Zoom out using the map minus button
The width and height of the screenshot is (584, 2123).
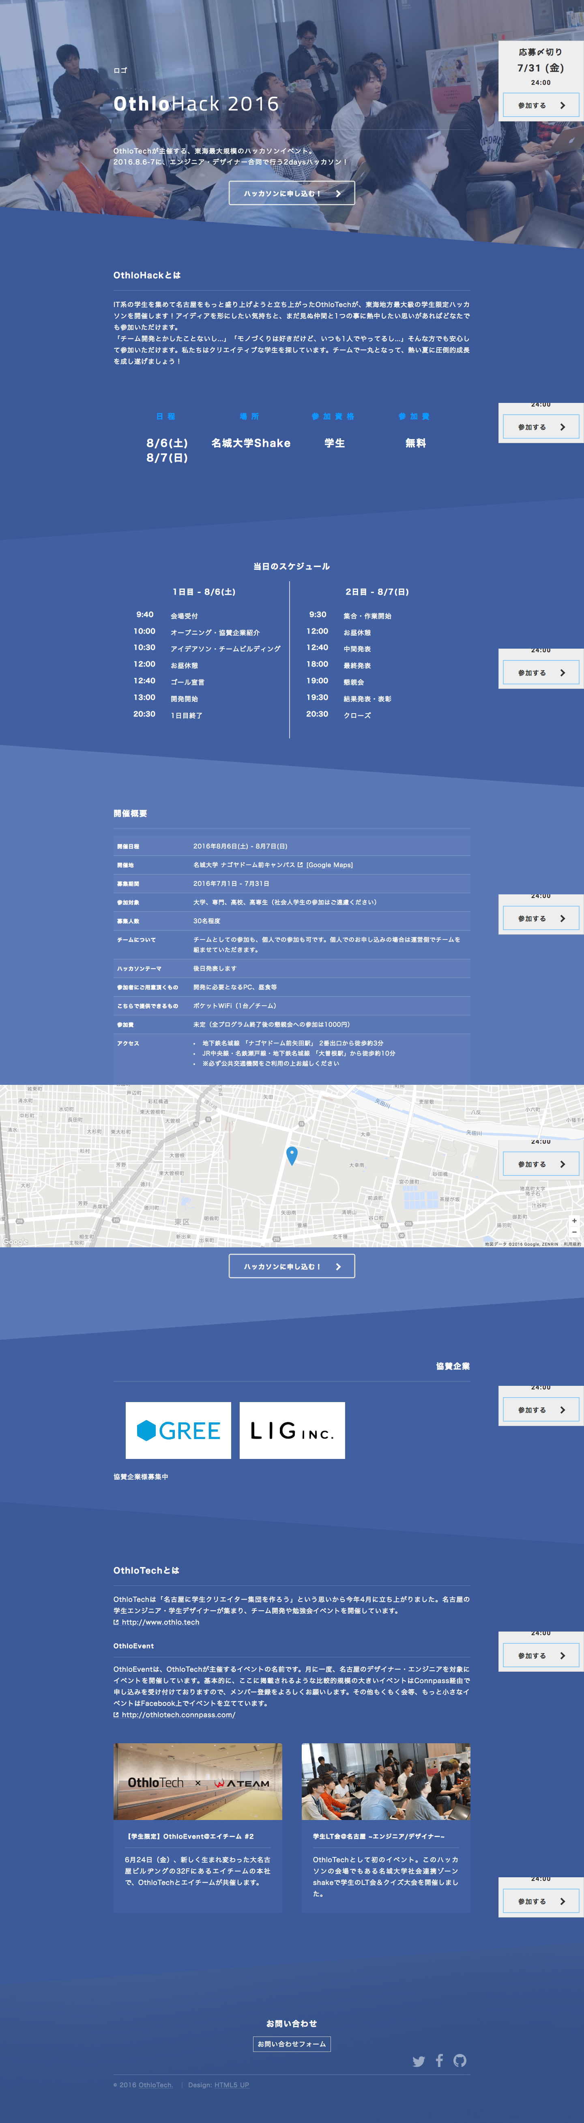574,1232
